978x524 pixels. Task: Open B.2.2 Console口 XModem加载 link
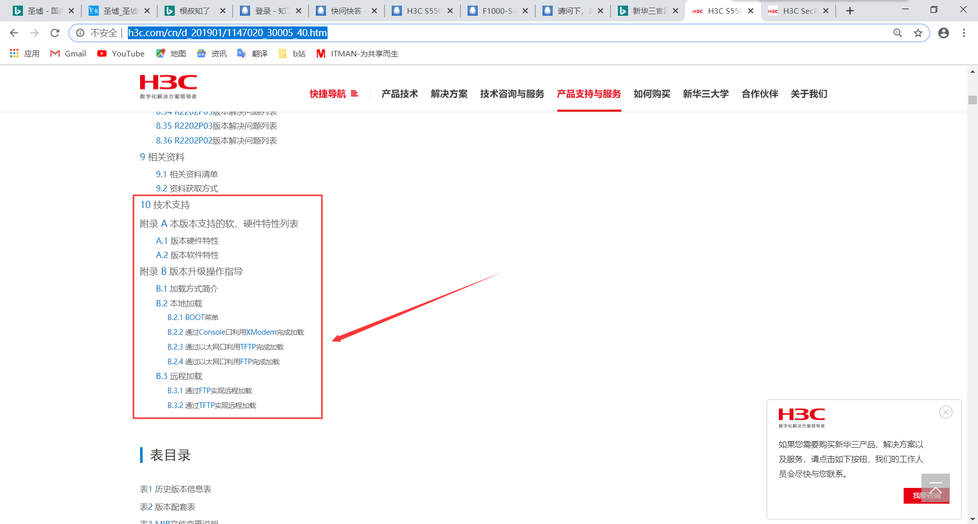[x=235, y=332]
